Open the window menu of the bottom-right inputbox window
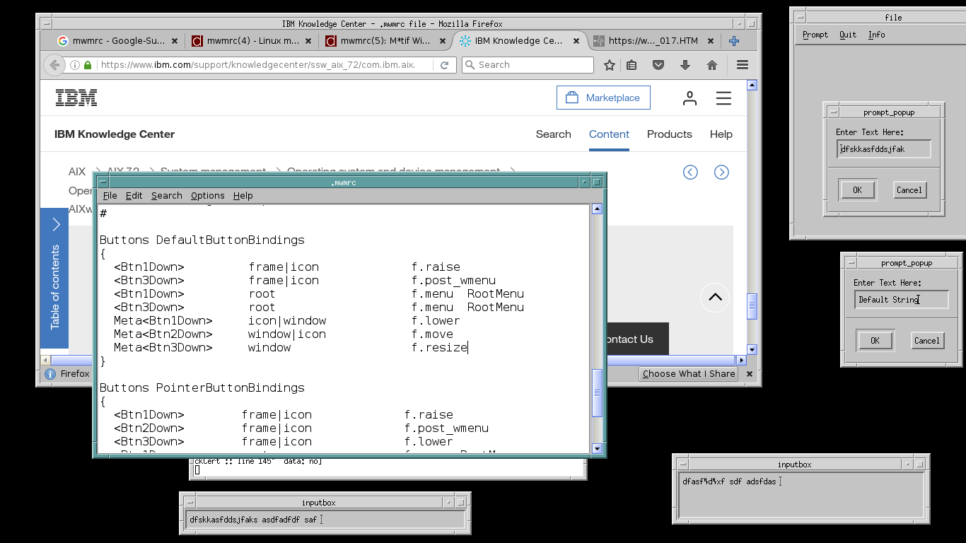The image size is (966, 543). coord(682,465)
